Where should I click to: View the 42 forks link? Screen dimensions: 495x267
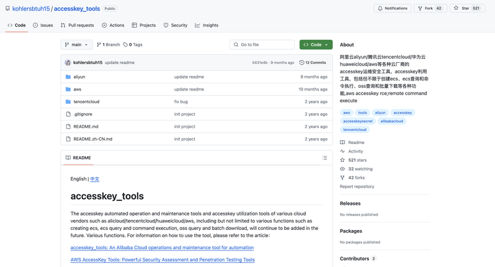tap(352, 178)
